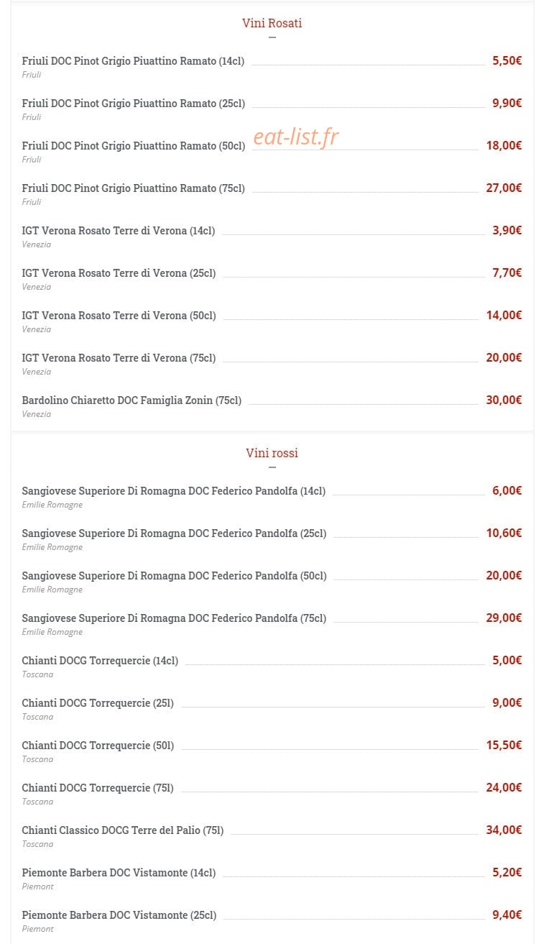Select IGT Verona Rosato (50cl) entry

(x=119, y=316)
